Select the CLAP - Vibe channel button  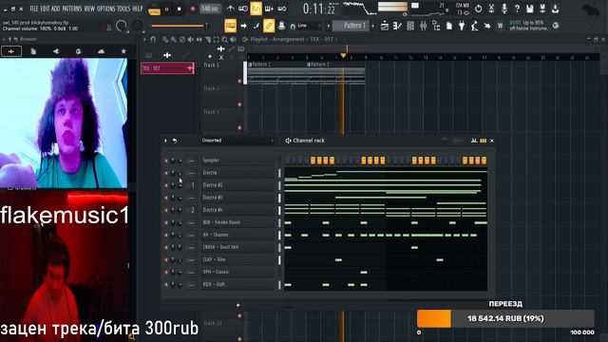tap(237, 259)
